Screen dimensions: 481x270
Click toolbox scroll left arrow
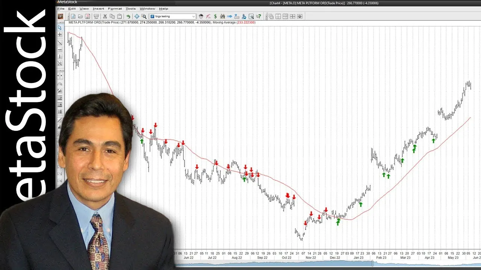coord(58,76)
